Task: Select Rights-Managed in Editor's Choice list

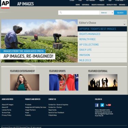Action: 102,34
